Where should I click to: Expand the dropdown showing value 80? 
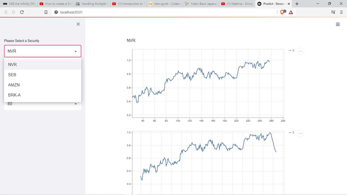point(43,104)
